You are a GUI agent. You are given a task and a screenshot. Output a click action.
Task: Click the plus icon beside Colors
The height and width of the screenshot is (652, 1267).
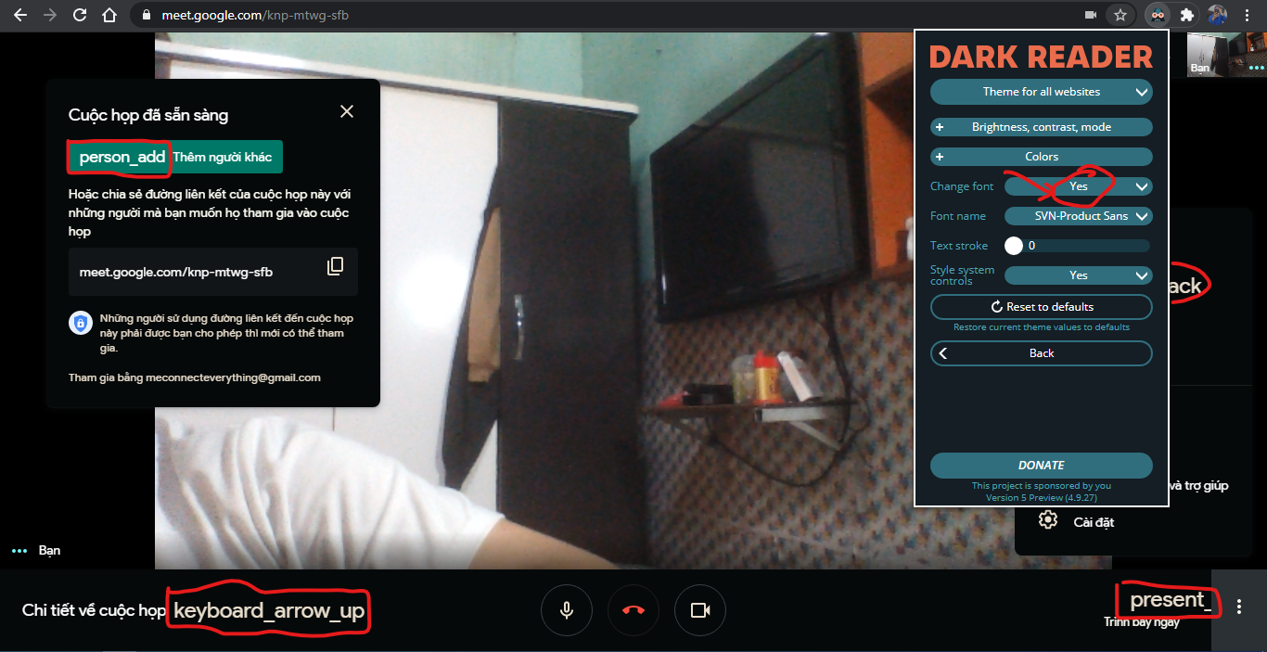[x=940, y=157]
